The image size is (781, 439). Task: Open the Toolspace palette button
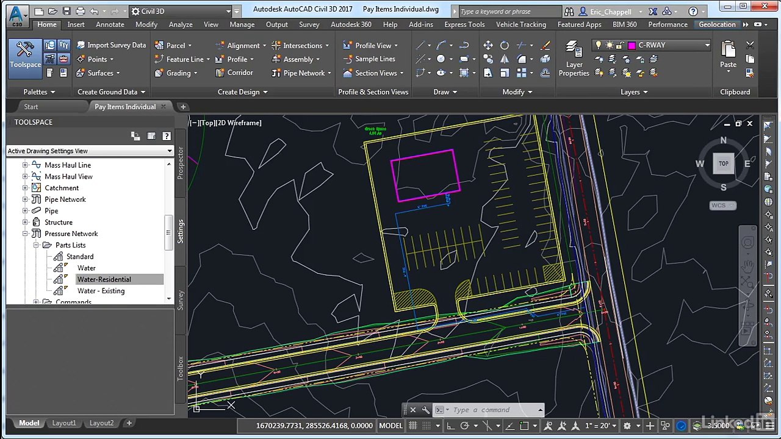click(x=25, y=58)
